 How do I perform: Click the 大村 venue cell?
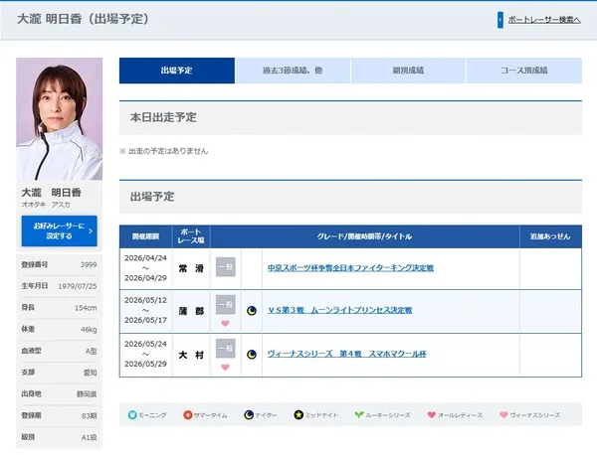191,355
